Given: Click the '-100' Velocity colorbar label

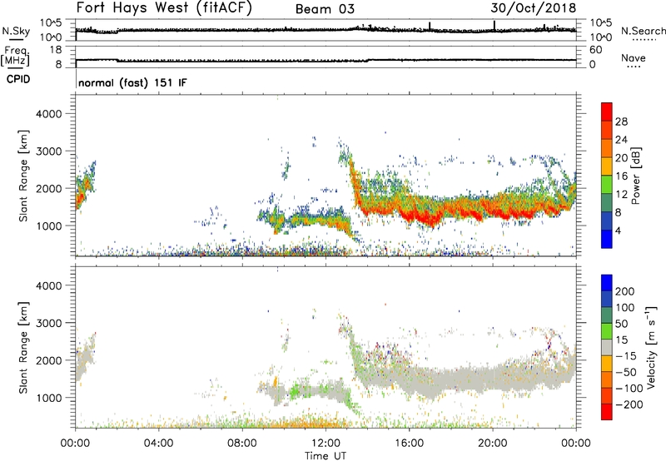Looking at the screenshot, I should coord(629,389).
